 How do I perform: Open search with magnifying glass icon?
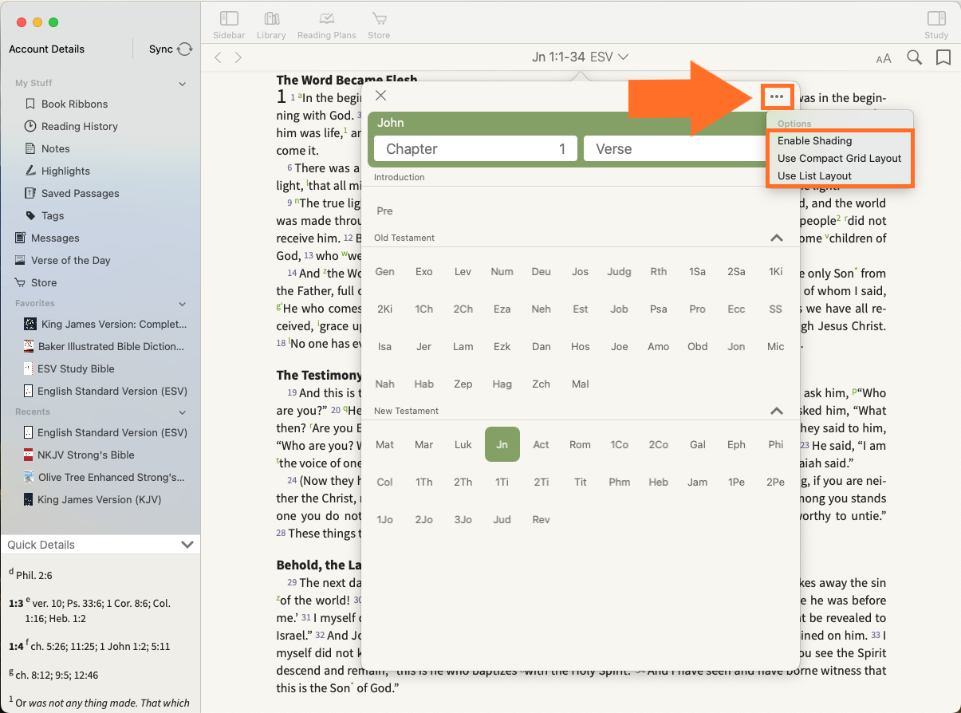[915, 57]
